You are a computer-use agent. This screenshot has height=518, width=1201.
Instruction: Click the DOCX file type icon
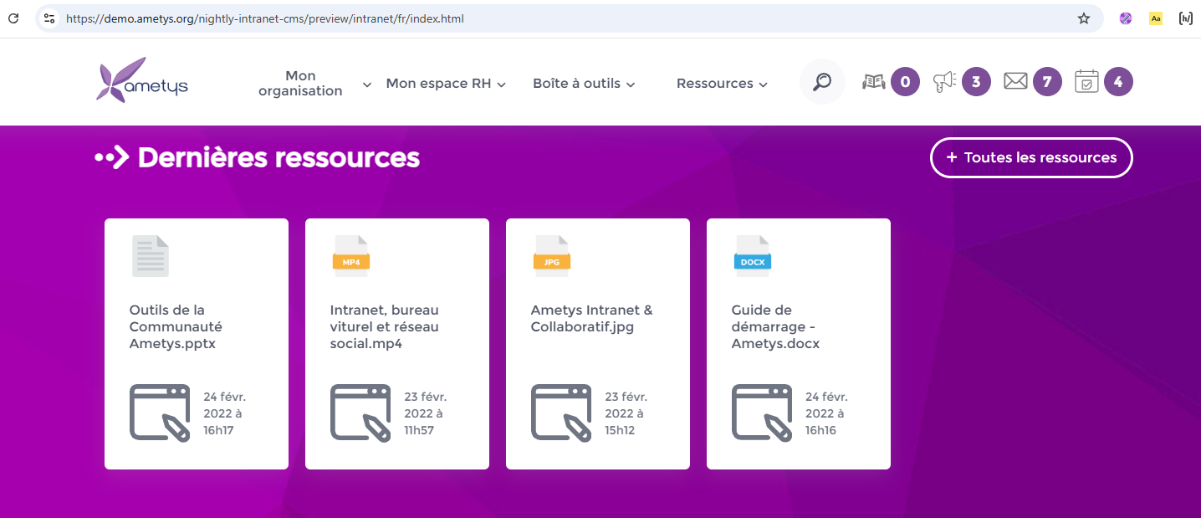pyautogui.click(x=753, y=256)
